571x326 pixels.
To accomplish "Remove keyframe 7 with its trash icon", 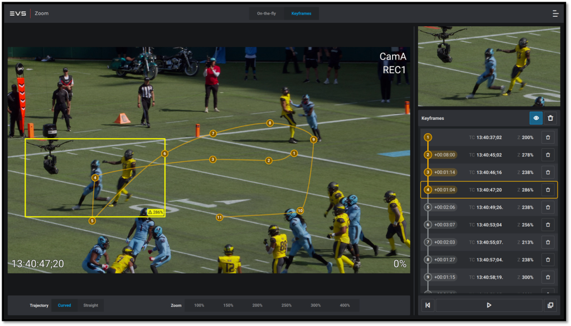I will click(x=548, y=242).
